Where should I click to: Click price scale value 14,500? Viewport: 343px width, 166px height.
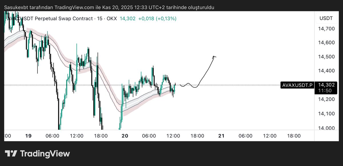coord(326,57)
